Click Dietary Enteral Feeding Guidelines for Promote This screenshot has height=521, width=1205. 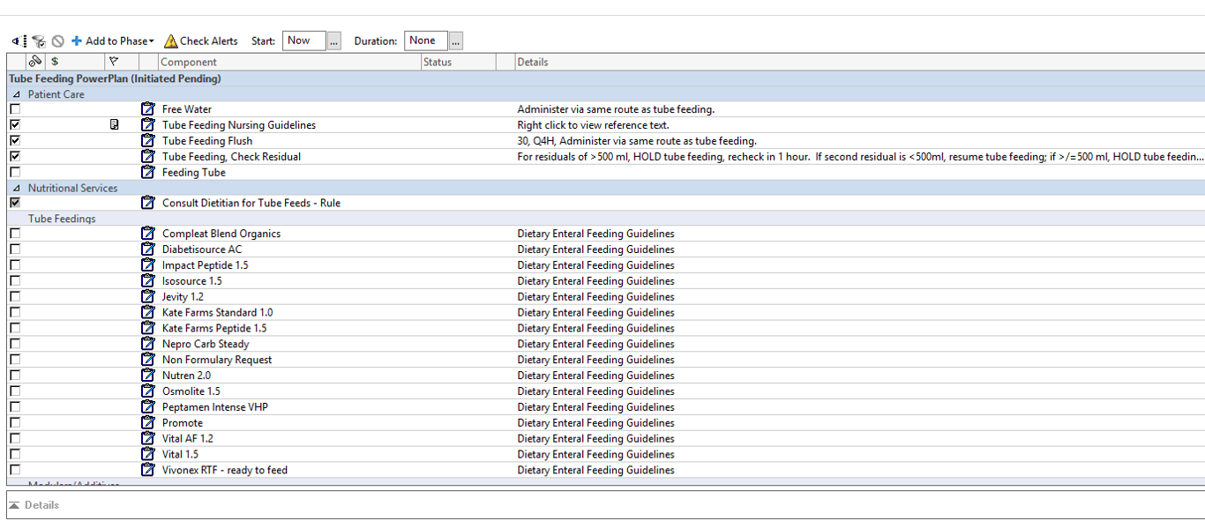(596, 423)
